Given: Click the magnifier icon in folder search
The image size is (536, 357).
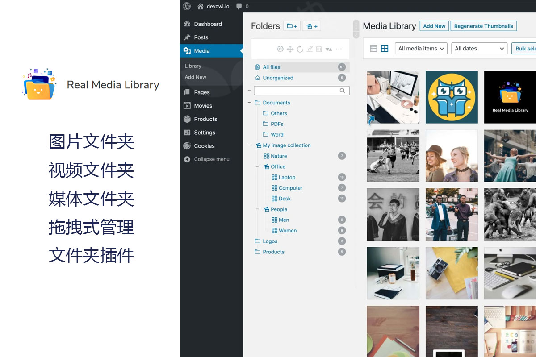Looking at the screenshot, I should click(x=343, y=91).
